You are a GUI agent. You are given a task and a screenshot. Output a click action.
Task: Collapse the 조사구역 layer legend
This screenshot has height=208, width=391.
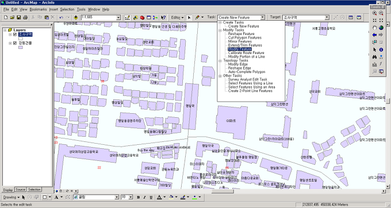(x=10, y=34)
